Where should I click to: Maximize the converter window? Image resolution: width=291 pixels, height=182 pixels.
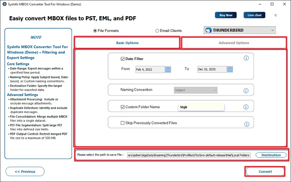pyautogui.click(x=272, y=4)
